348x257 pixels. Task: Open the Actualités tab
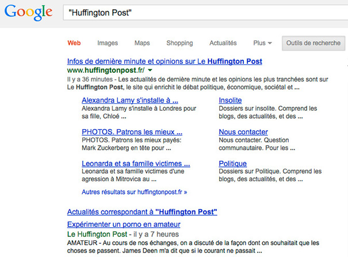coord(223,43)
